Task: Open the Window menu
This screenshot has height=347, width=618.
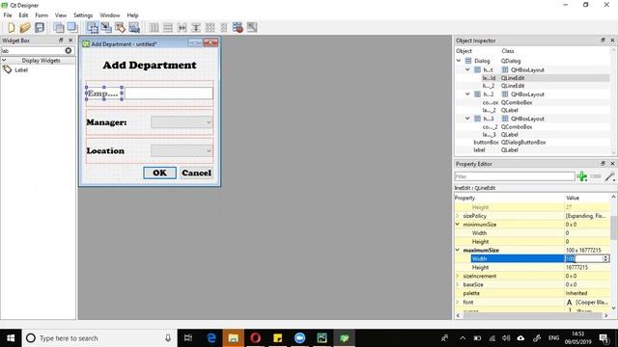Action: (109, 15)
